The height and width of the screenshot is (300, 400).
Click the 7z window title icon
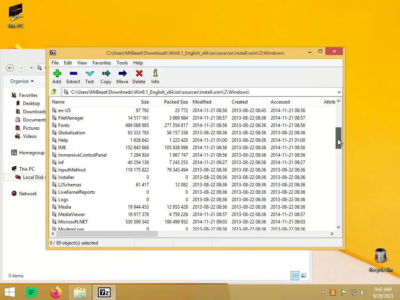coord(53,53)
